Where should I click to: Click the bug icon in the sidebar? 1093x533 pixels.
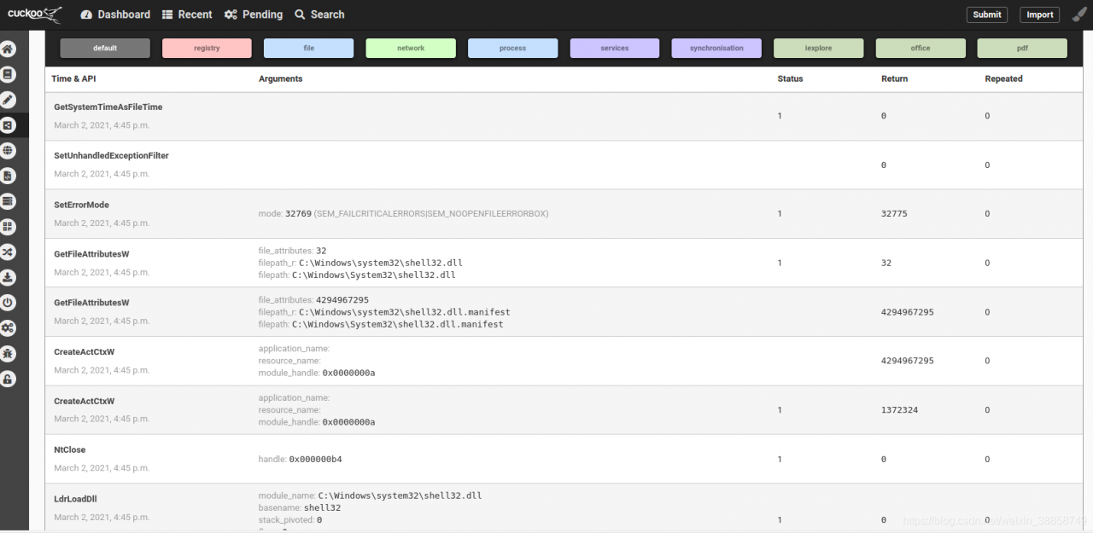point(9,353)
